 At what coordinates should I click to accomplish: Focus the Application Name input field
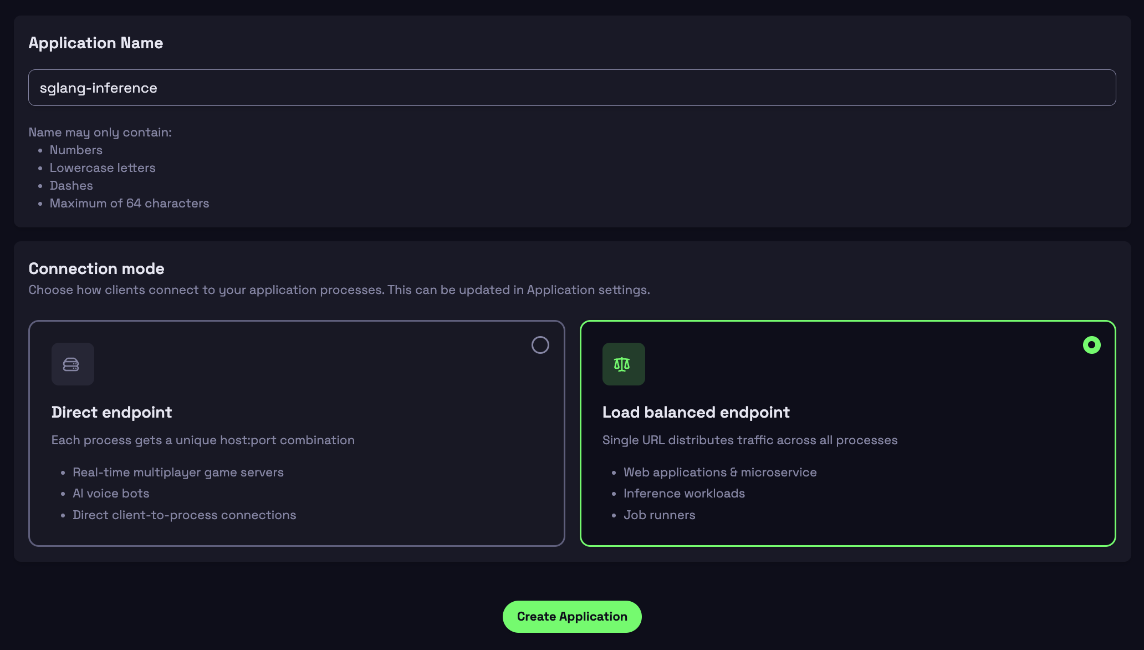[x=571, y=88]
